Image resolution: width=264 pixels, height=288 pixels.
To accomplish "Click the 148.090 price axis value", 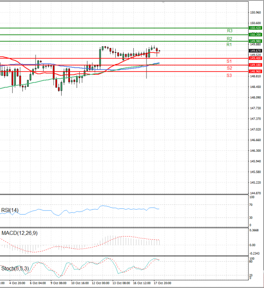I will tap(255, 98).
